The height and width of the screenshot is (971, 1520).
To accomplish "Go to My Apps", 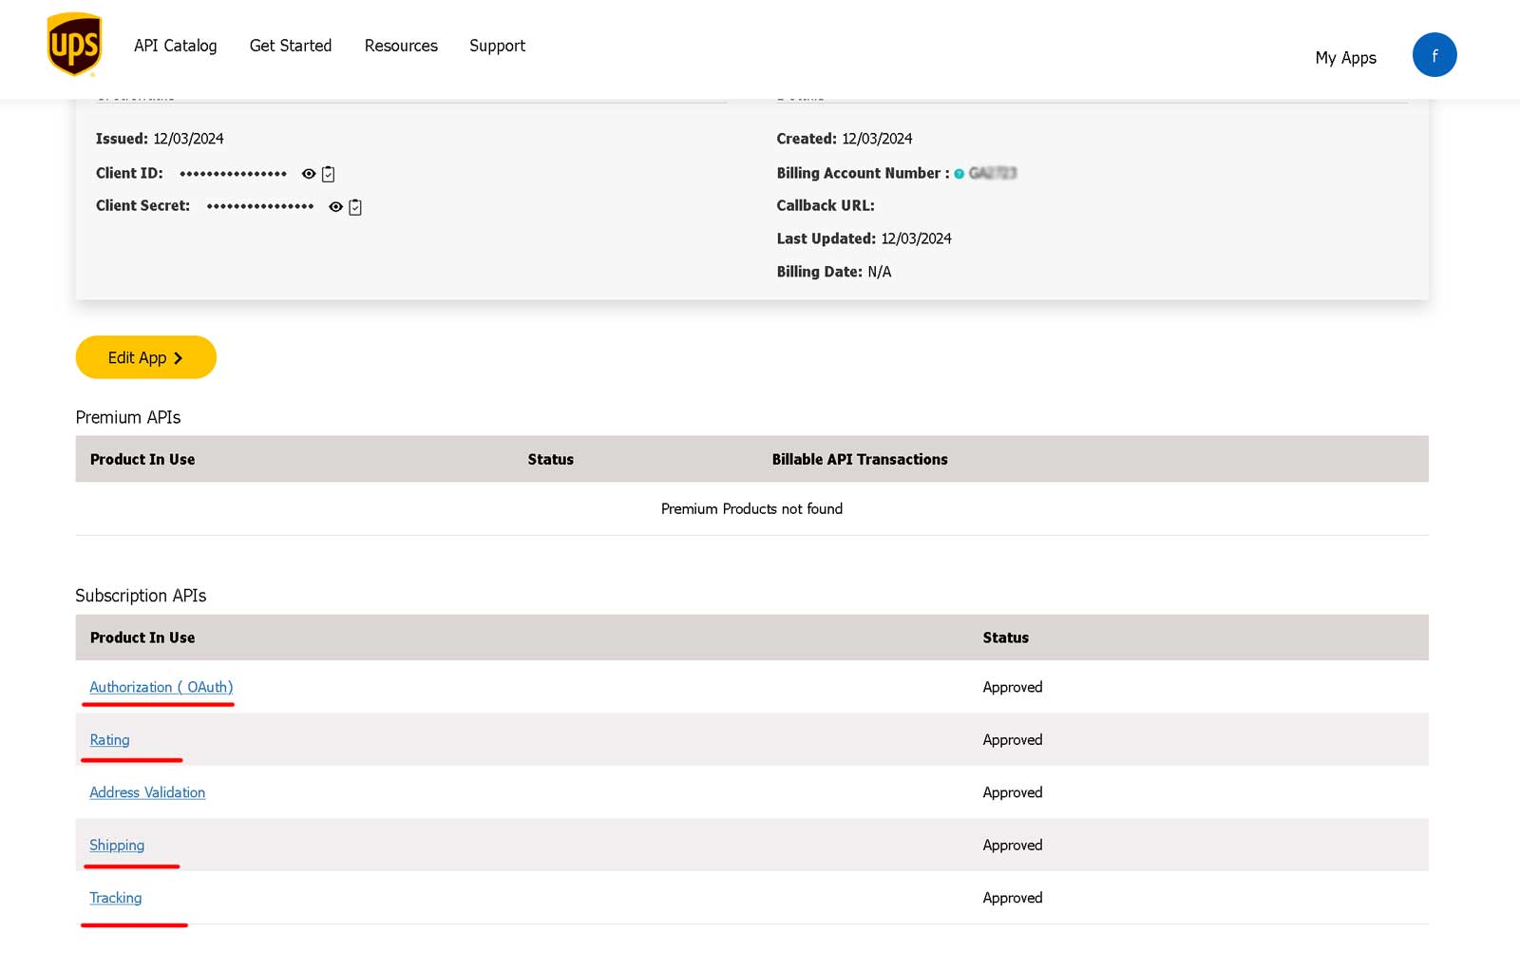I will [x=1346, y=58].
